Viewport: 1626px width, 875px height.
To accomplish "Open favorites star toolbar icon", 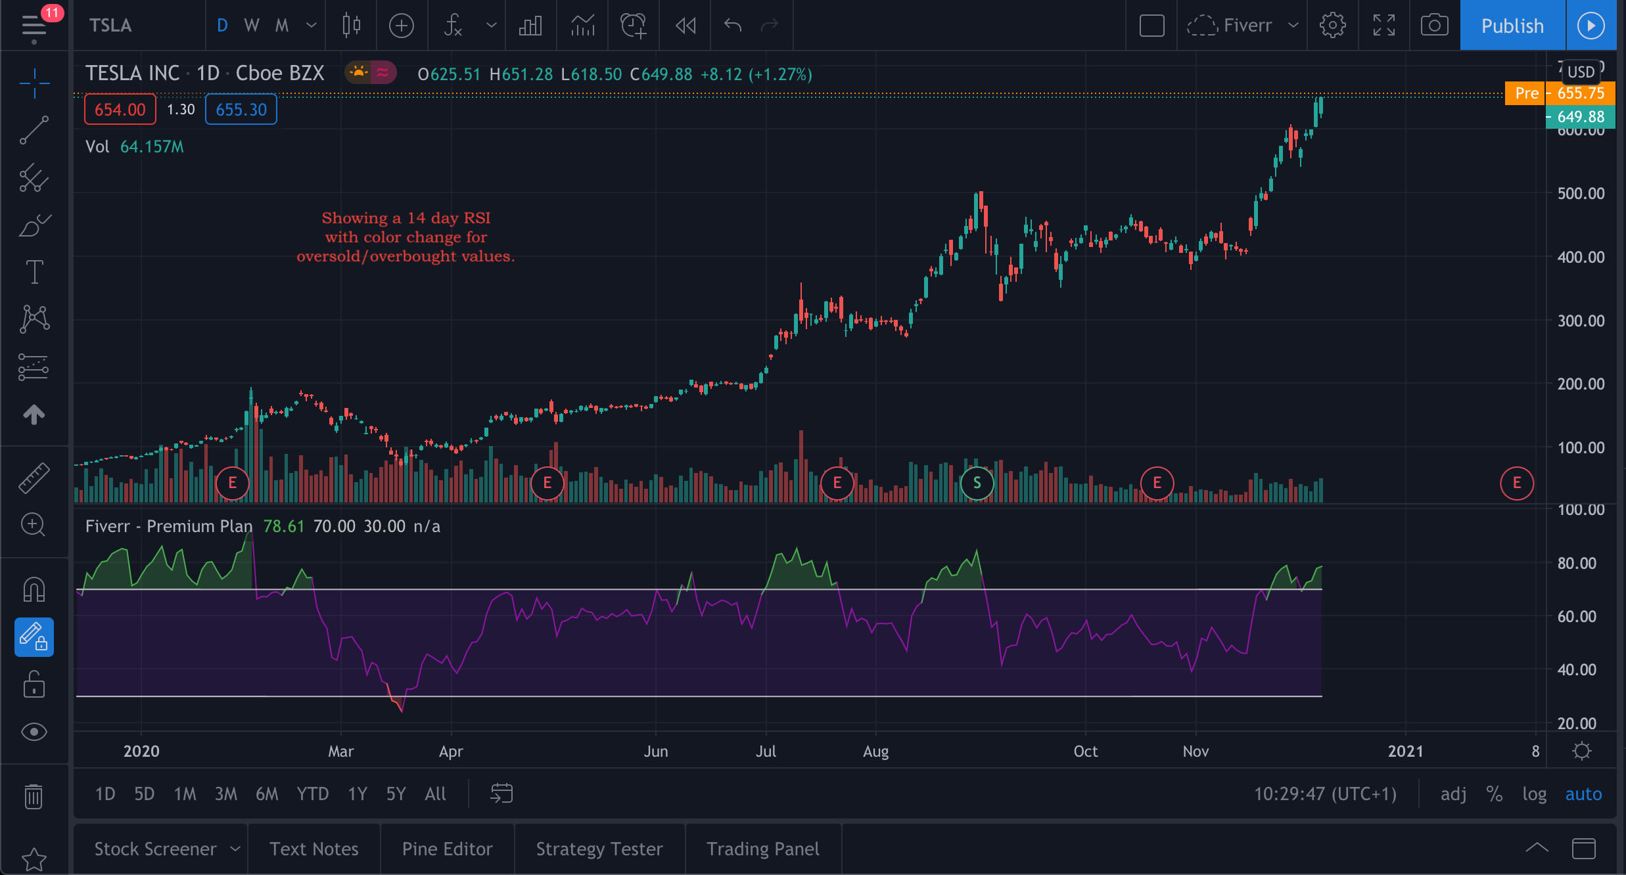I will coord(34,859).
